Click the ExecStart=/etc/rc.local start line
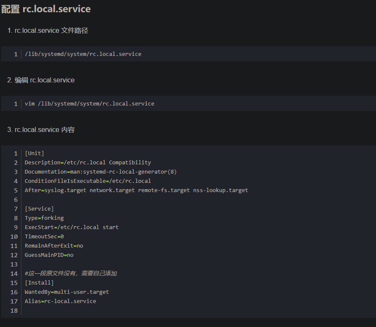This screenshot has width=376, height=327. [71, 227]
